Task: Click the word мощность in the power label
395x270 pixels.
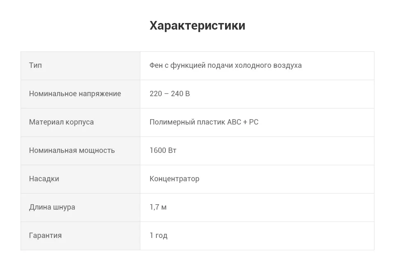Action: [x=97, y=151]
